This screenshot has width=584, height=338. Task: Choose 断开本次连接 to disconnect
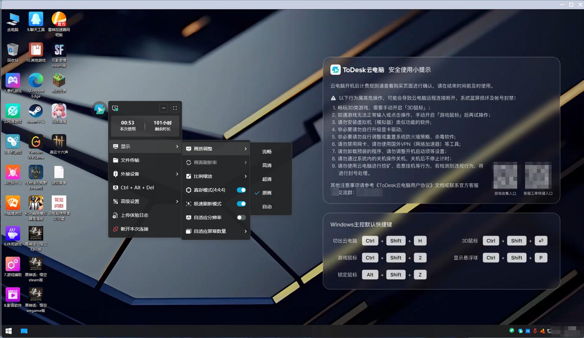pyautogui.click(x=145, y=229)
